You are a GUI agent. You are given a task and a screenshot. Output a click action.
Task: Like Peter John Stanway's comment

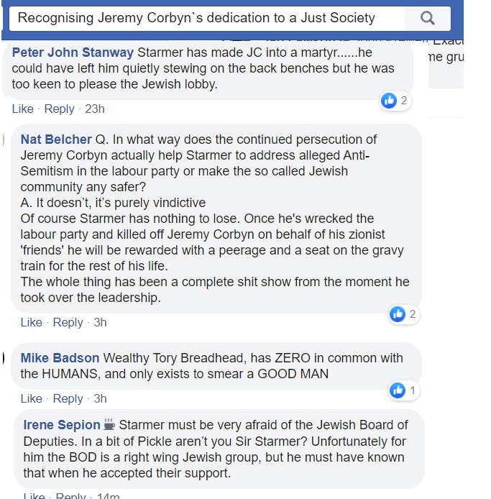tap(22, 109)
